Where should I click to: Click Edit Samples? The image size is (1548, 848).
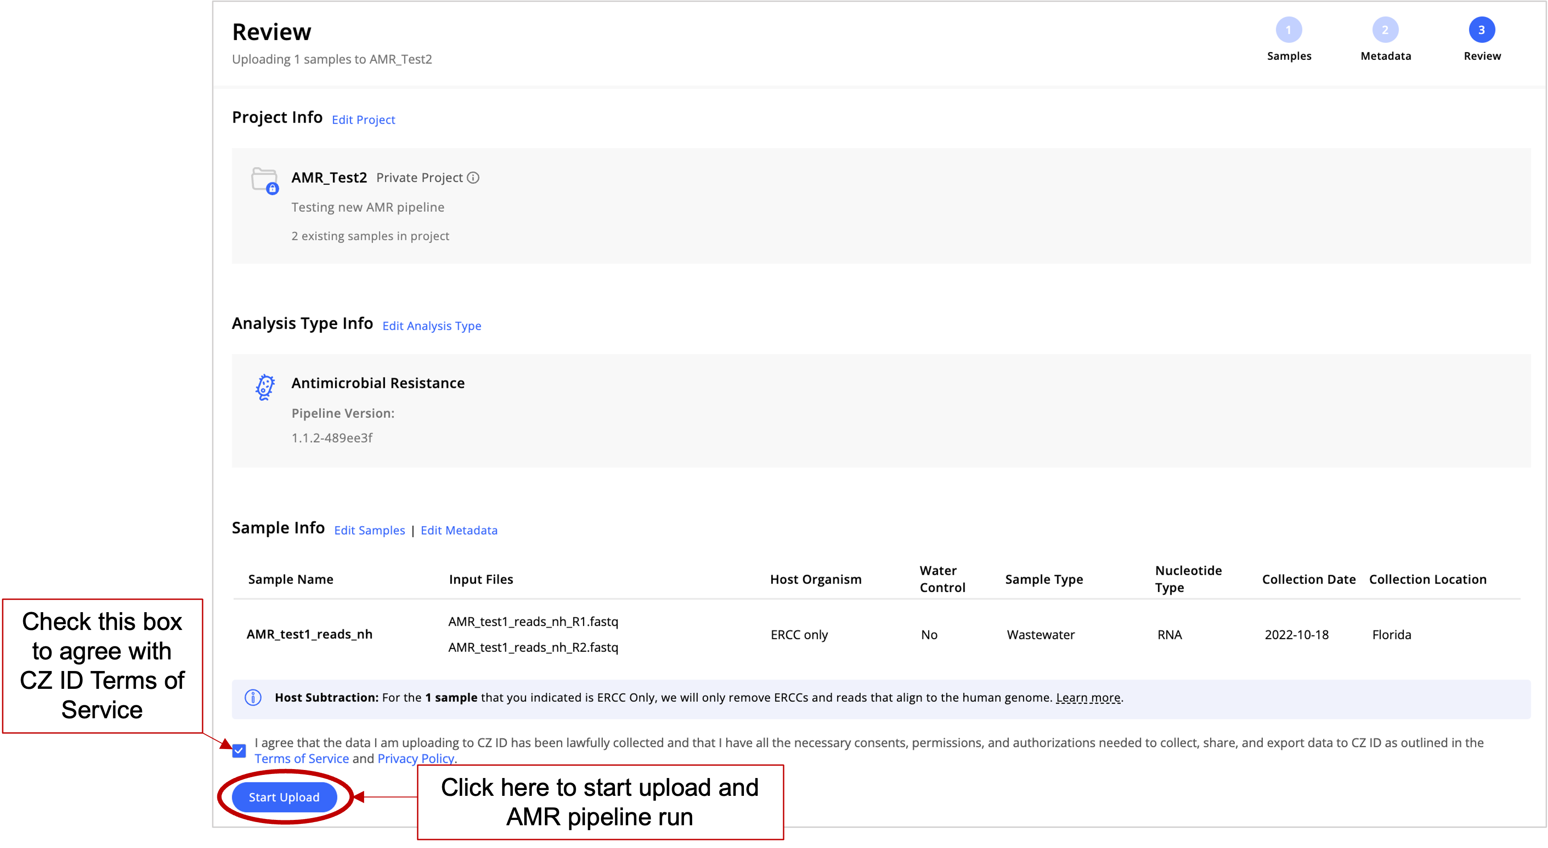click(369, 530)
